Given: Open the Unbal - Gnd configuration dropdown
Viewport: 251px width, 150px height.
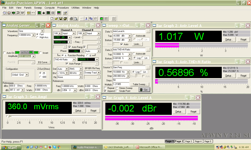Looking at the screenshot, I should (x=27, y=75).
